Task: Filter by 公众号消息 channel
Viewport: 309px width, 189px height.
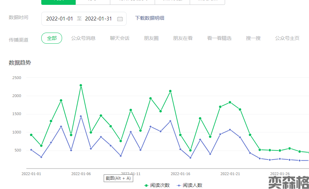Action: click(83, 38)
